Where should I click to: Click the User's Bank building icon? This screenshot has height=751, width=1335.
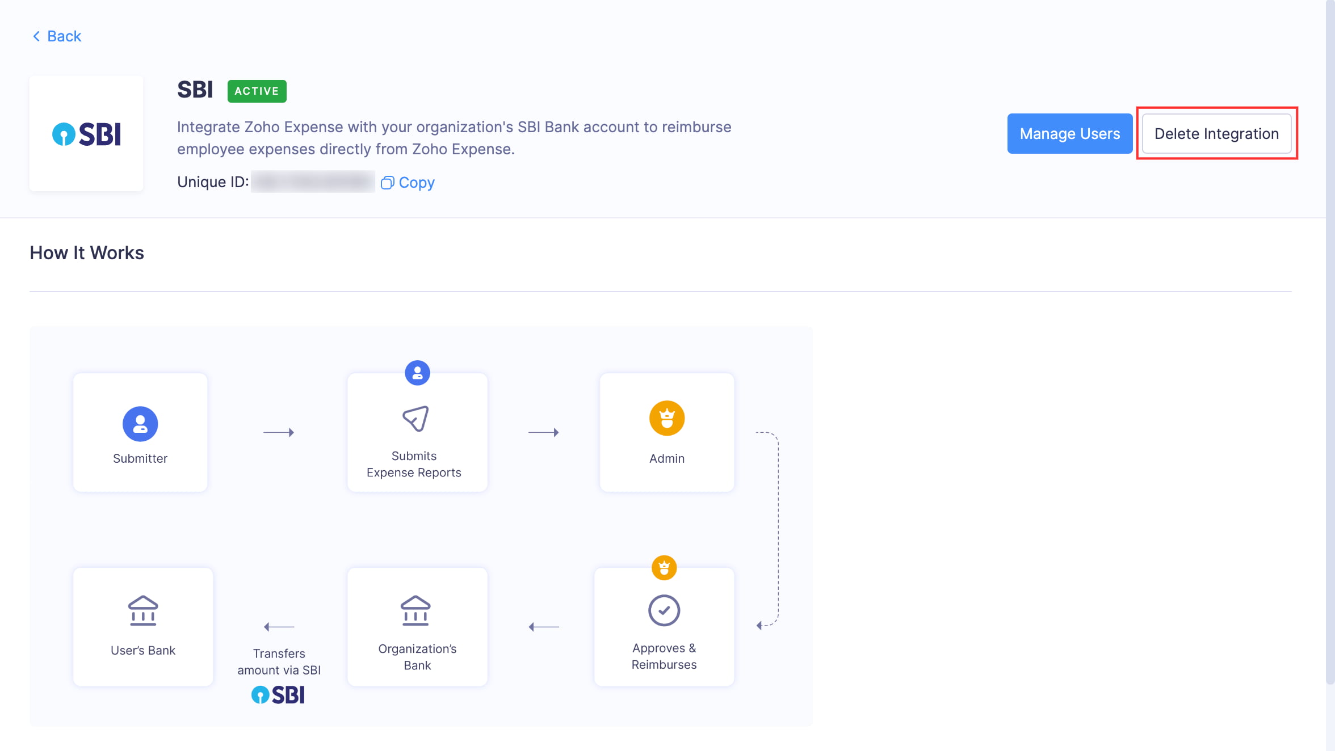(x=143, y=610)
